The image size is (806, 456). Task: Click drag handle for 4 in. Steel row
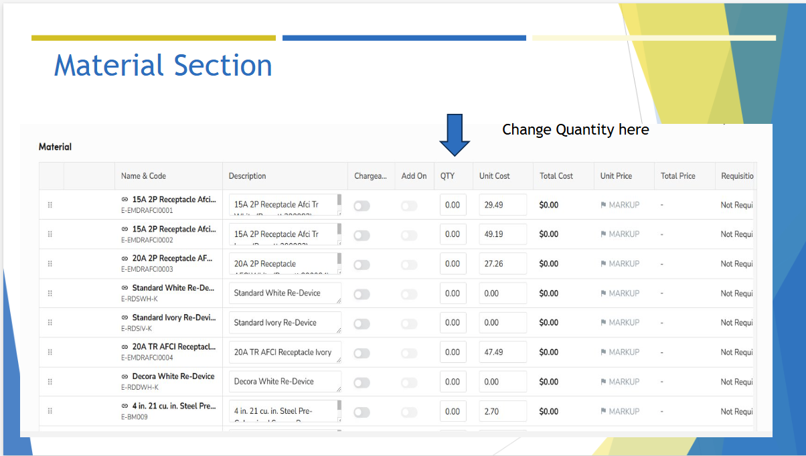point(50,411)
